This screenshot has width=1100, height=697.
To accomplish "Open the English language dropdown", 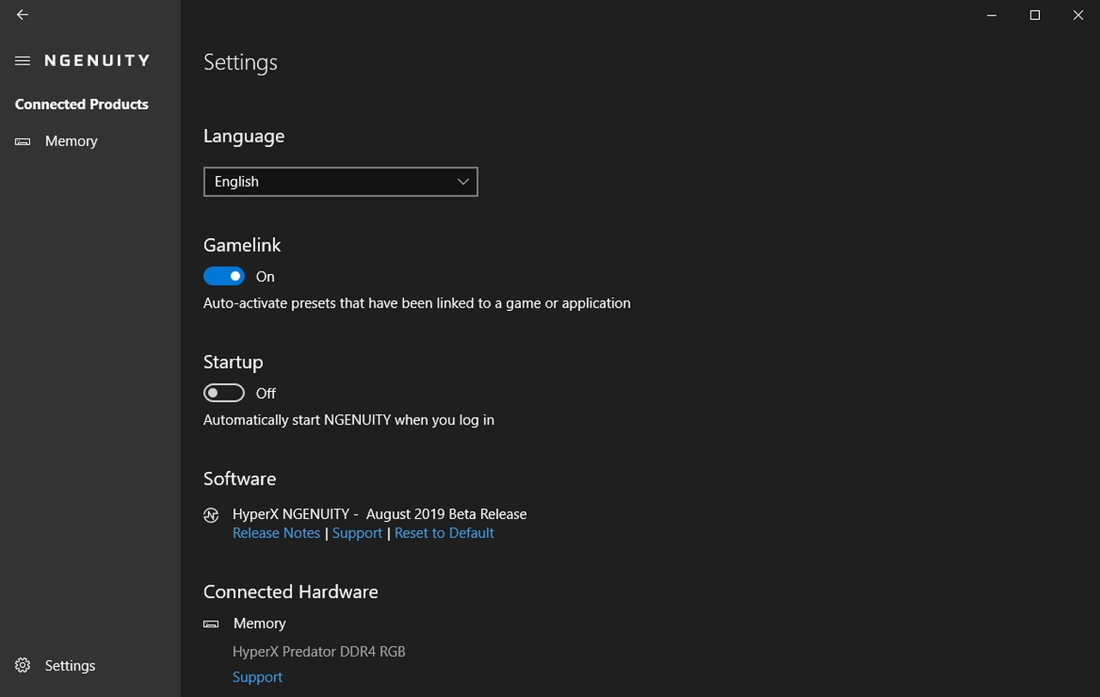I will pos(340,181).
